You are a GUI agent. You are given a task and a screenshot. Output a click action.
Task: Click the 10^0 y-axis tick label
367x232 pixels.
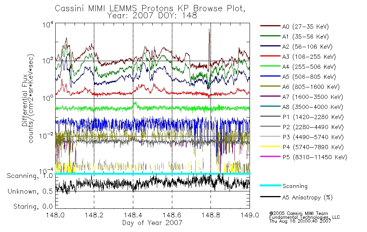tap(48, 98)
